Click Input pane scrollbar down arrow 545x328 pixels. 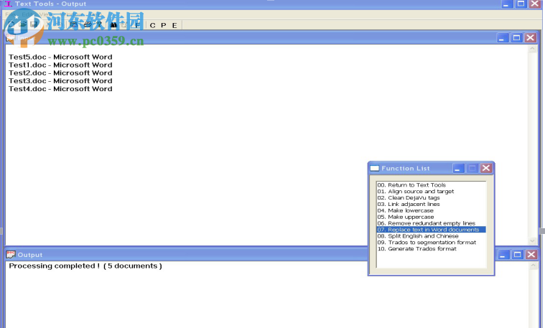pyautogui.click(x=532, y=240)
